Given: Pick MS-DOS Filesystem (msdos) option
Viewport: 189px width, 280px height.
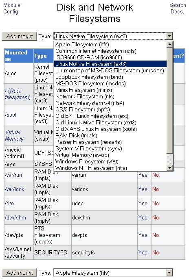Looking at the screenshot, I should click(110, 83).
